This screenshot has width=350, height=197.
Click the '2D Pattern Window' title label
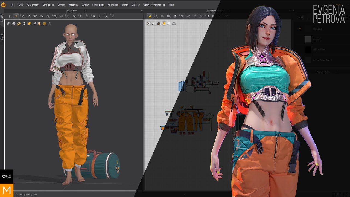(x=215, y=11)
